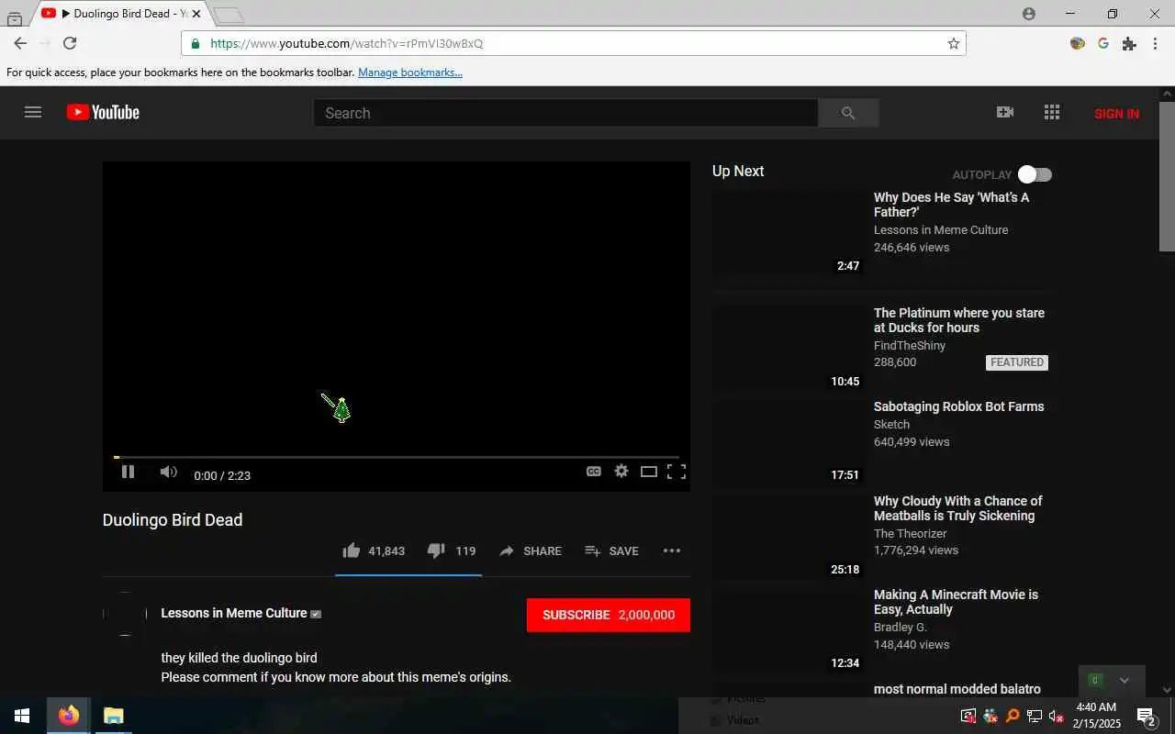This screenshot has width=1175, height=734.
Task: Open the three-dot more actions menu
Action: click(672, 550)
